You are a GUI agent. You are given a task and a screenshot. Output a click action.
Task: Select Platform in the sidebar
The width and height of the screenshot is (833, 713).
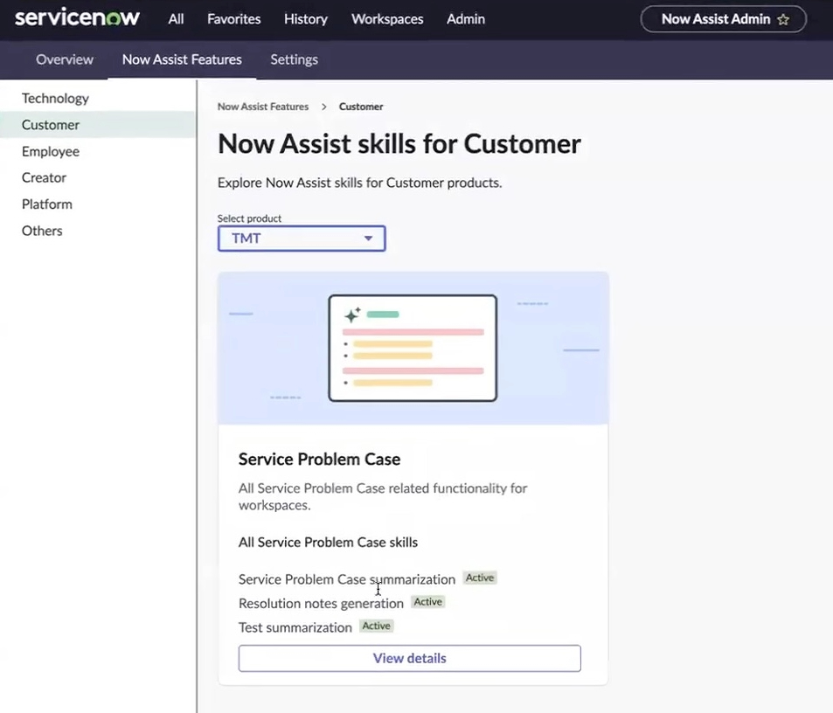(98, 204)
